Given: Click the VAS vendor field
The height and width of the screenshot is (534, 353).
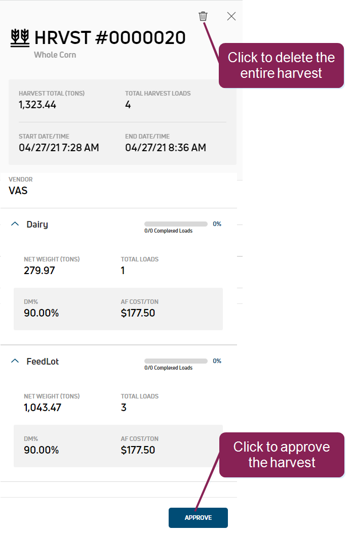Looking at the screenshot, I should [x=18, y=191].
